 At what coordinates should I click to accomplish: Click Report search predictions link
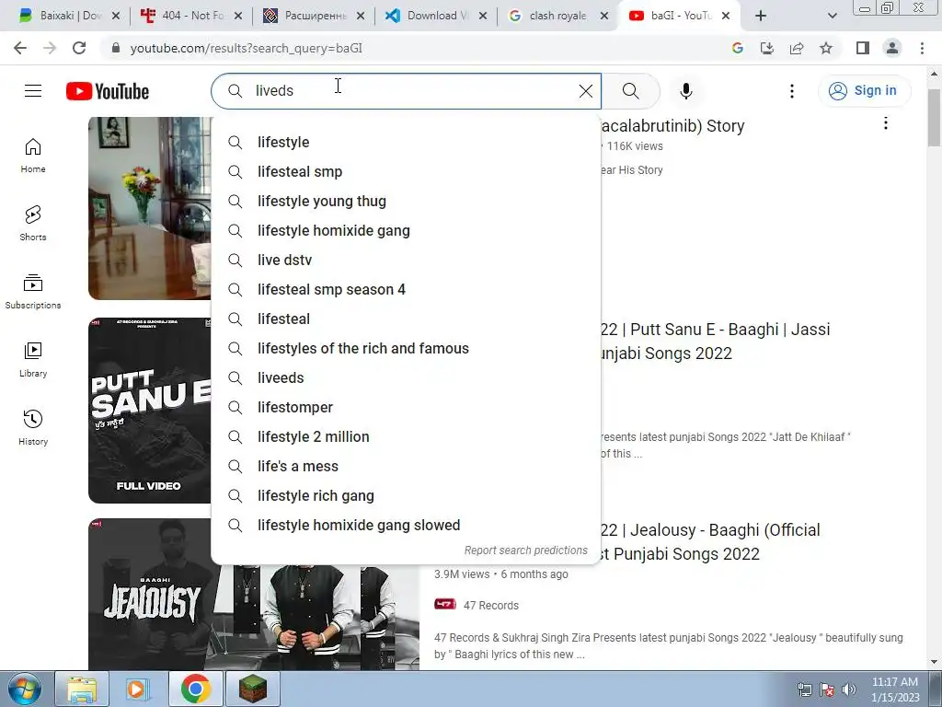[x=525, y=551]
